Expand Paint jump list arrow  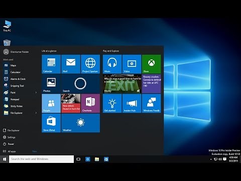pyautogui.click(x=36, y=93)
